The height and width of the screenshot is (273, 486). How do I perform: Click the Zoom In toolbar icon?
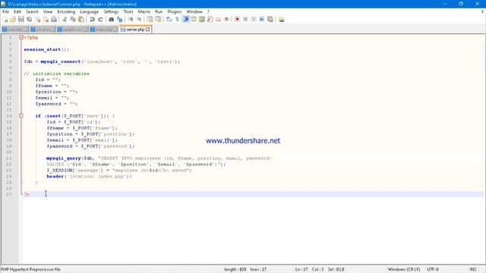[x=131, y=20]
